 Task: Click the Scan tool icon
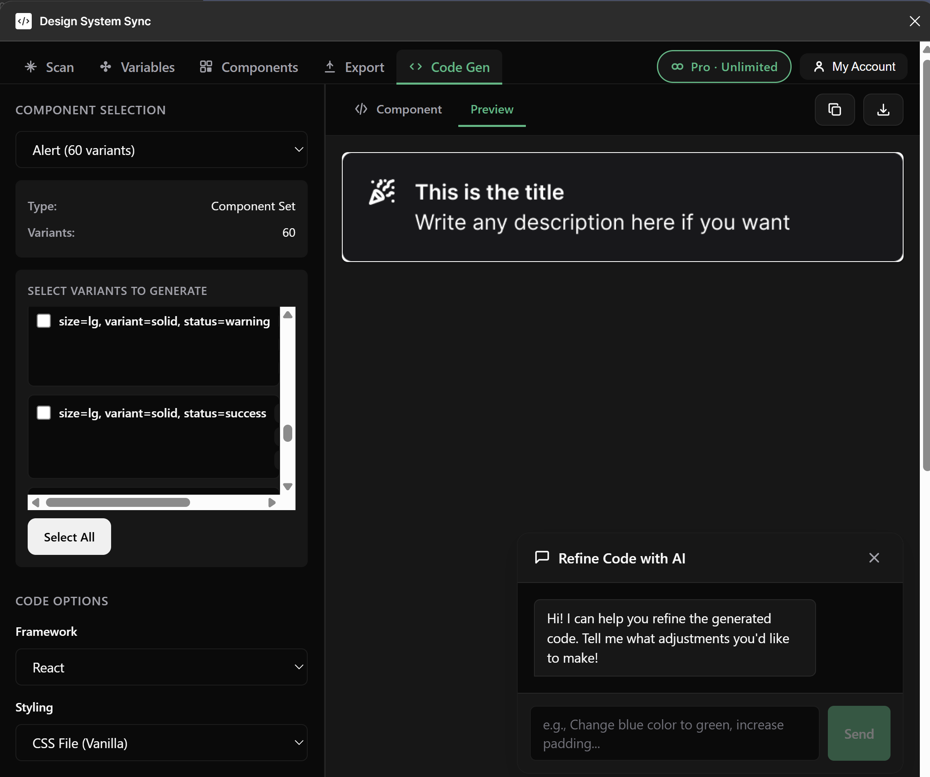[x=30, y=67]
